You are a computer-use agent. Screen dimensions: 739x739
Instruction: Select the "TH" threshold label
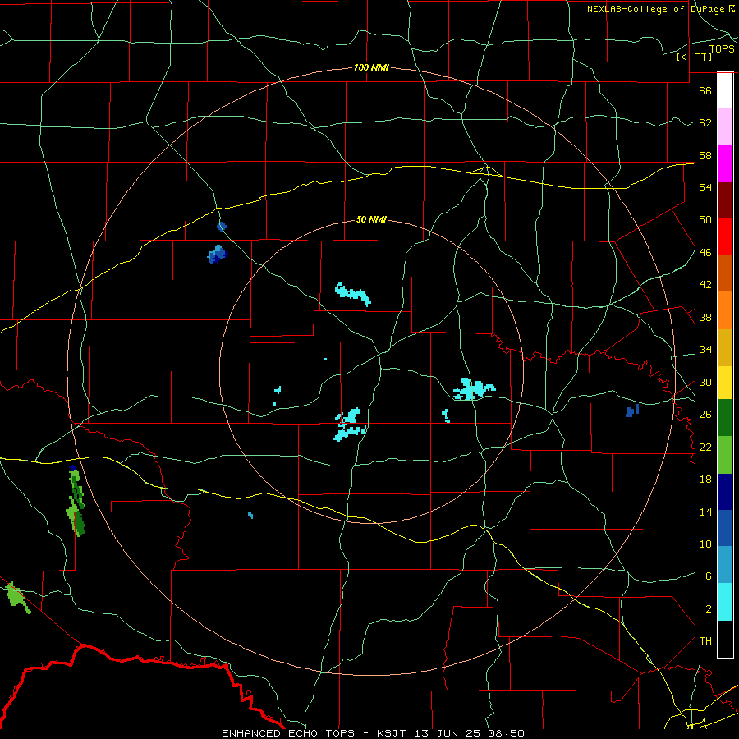(x=705, y=641)
